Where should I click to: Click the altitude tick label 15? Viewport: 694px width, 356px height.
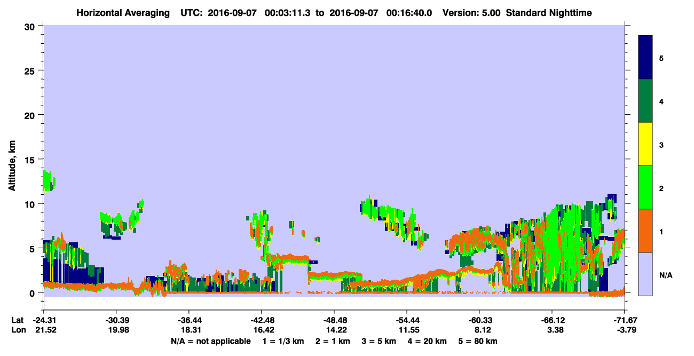(x=31, y=160)
